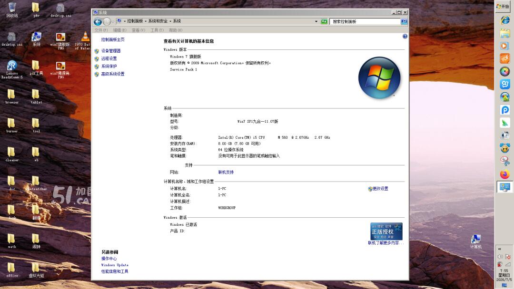Open Windows Explorer from the taskbar

pos(505,33)
